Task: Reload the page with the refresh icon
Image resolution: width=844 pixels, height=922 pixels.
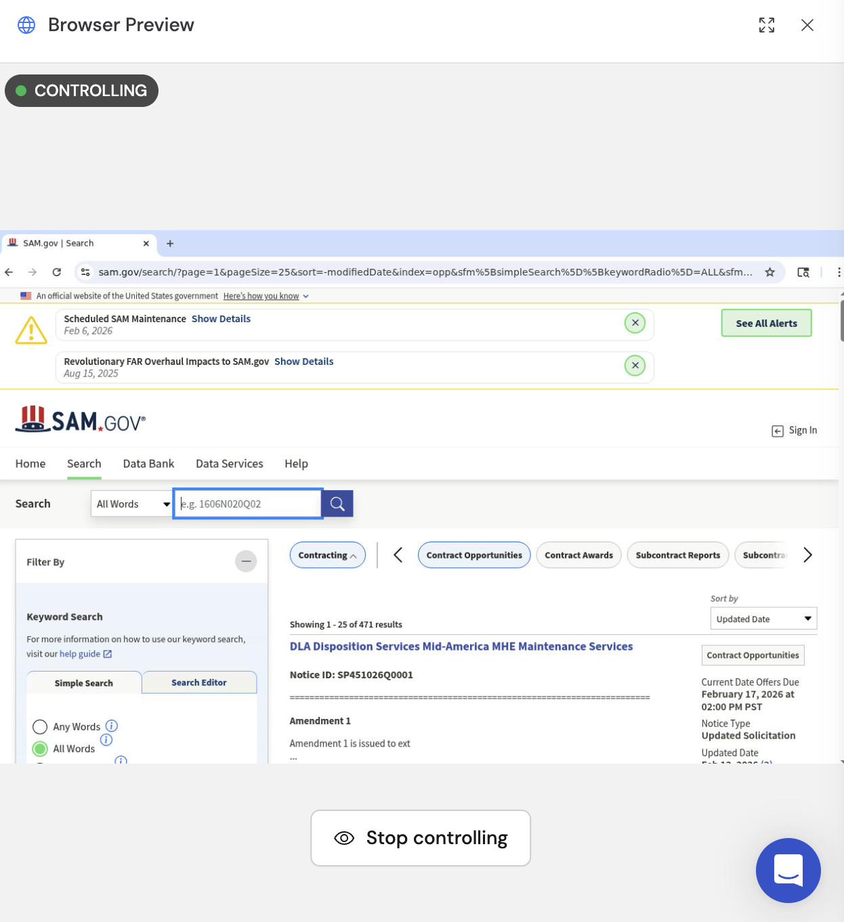Action: [x=57, y=271]
